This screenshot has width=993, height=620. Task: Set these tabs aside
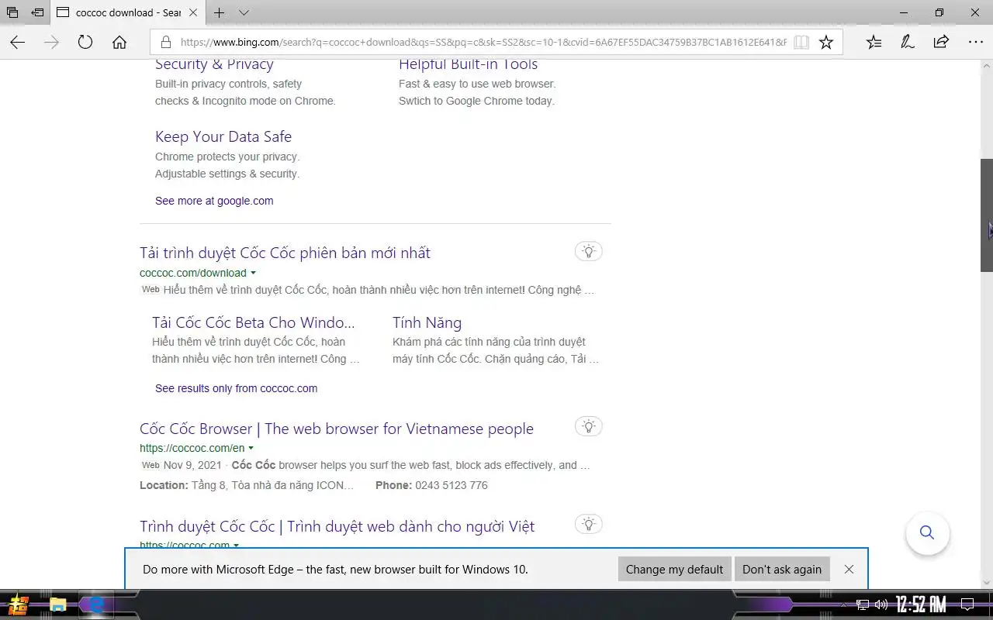[37, 12]
